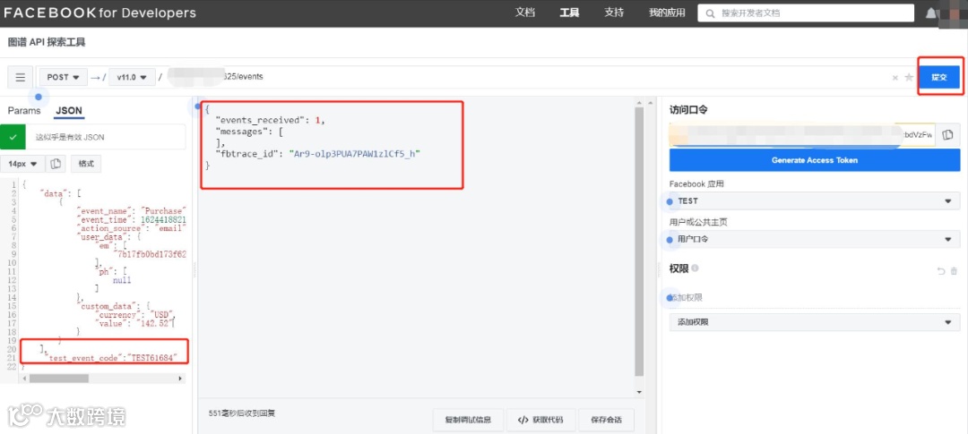Click the "action_source" line in editor
968x434 pixels.
(132, 228)
